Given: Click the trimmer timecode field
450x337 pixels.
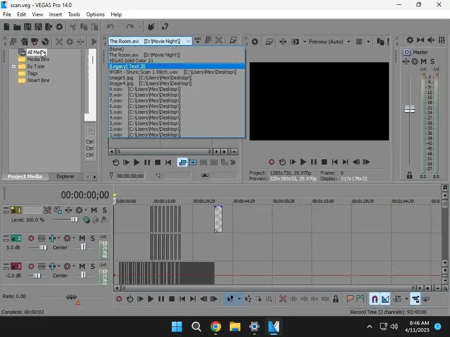Looking at the screenshot, I should 130,176.
